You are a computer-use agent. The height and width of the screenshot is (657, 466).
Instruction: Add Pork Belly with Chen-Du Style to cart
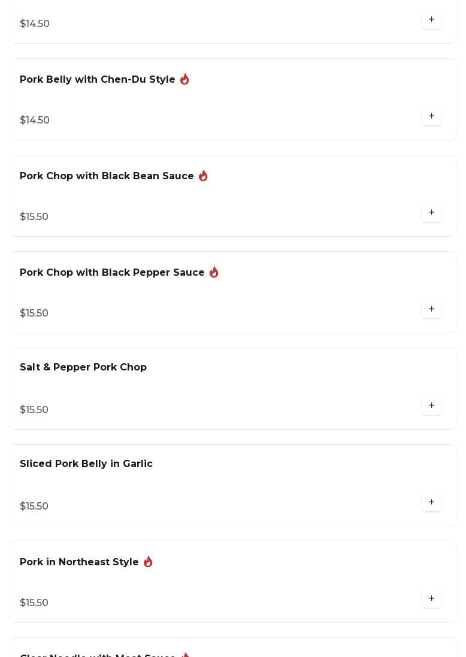[x=431, y=116]
